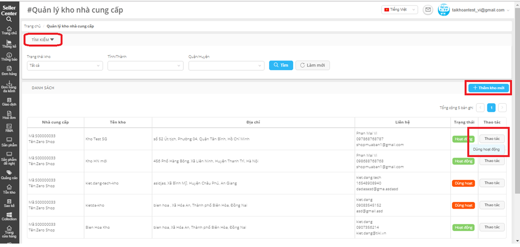The image size is (520, 247).
Task: Open the Tiếng Việt language selector
Action: click(399, 10)
